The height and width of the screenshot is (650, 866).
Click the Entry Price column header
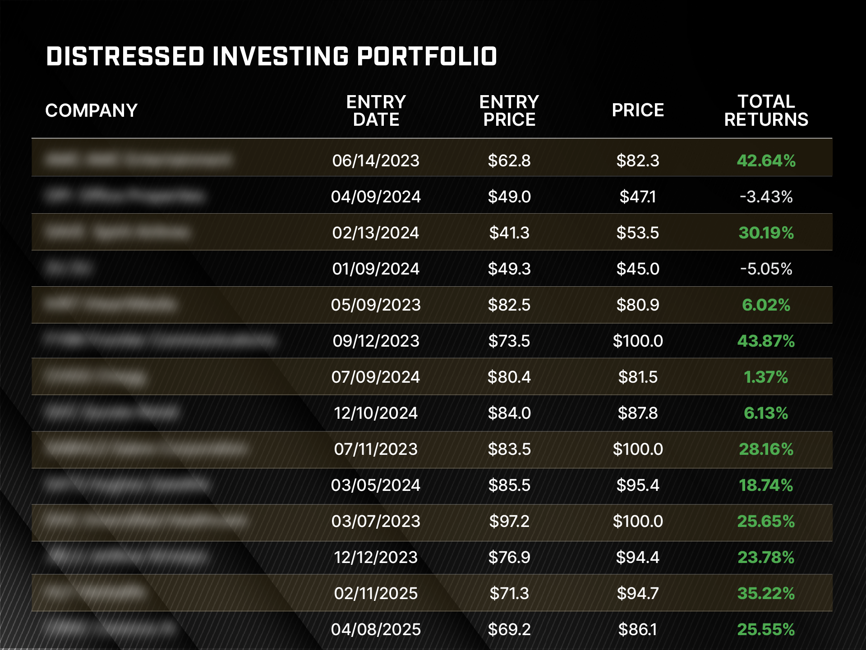509,110
